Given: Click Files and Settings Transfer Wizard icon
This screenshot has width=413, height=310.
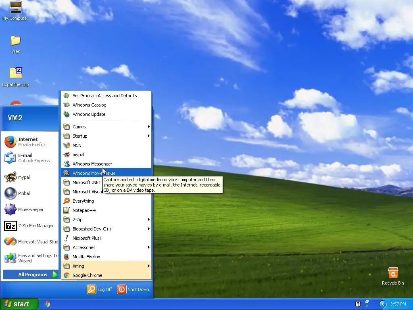Looking at the screenshot, I should [x=10, y=258].
